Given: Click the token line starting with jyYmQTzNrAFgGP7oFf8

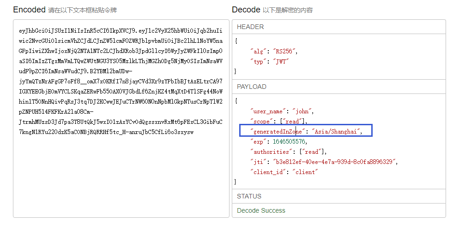Looking at the screenshot, I should point(121,82).
